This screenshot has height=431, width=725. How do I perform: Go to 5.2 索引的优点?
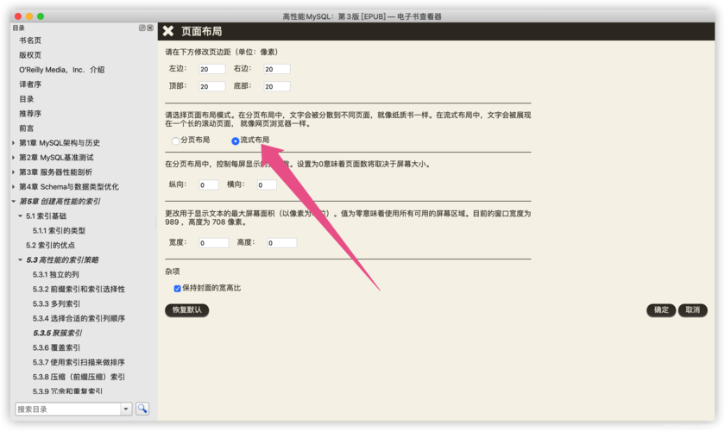50,246
